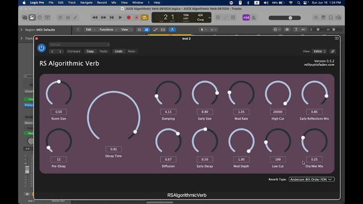Open the Tracks area View menu

click(x=126, y=29)
